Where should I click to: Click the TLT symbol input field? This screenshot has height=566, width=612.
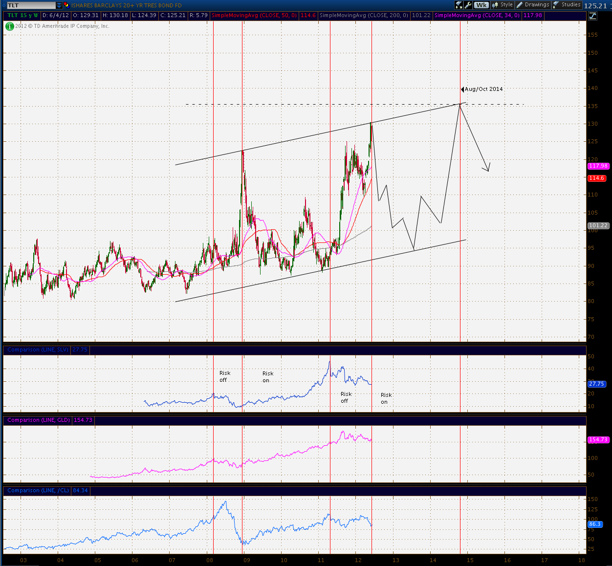coord(31,5)
